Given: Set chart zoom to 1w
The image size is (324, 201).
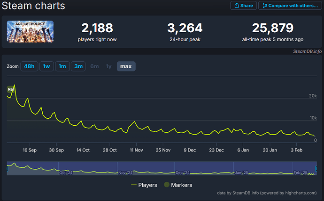Looking at the screenshot, I should click(46, 66).
